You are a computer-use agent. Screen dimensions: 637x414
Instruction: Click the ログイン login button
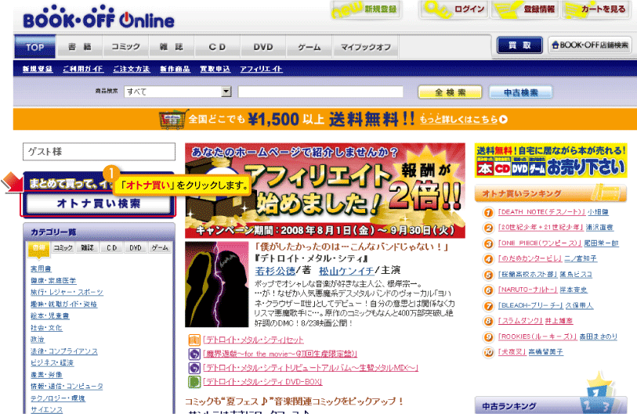pos(454,9)
